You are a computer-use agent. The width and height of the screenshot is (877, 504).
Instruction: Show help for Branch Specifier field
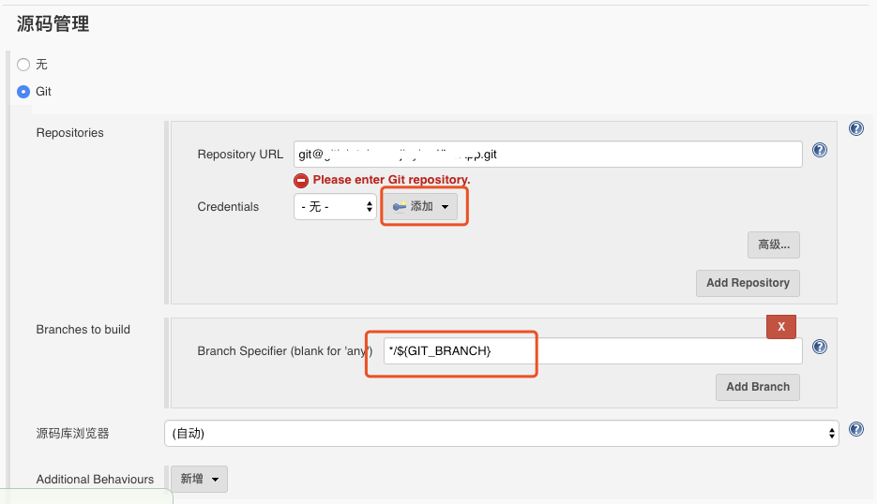[820, 347]
